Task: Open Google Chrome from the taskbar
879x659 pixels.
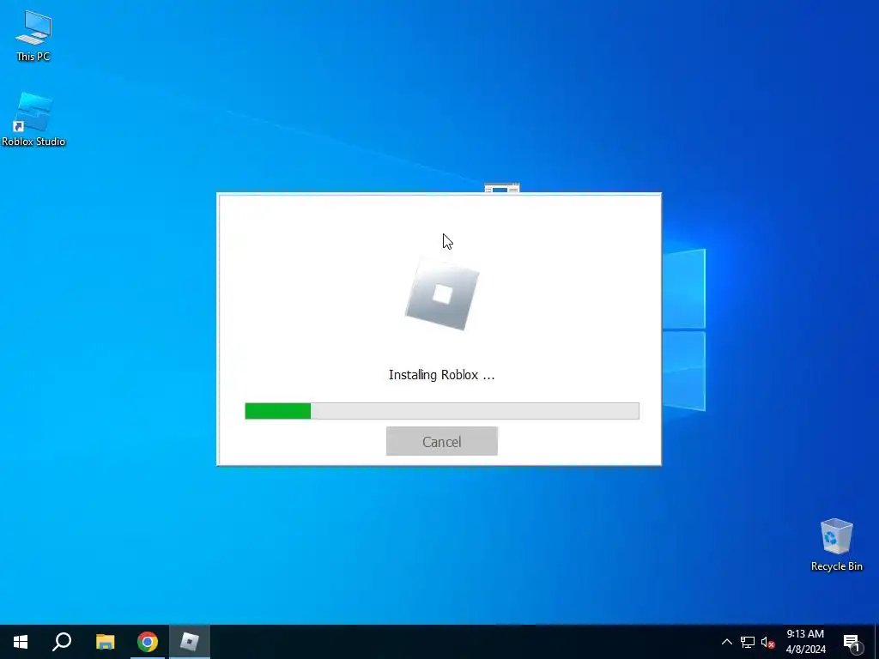Action: (148, 642)
